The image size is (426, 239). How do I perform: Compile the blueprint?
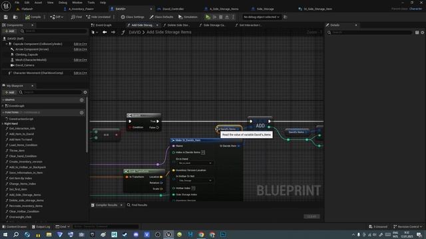(x=33, y=17)
